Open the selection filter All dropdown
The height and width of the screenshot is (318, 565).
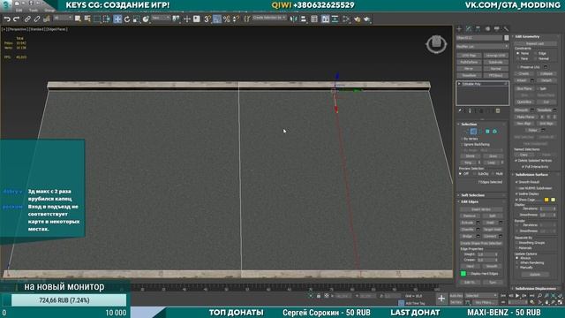pyautogui.click(x=63, y=18)
